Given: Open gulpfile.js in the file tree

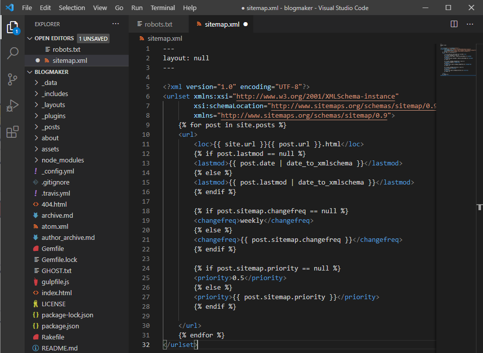Looking at the screenshot, I should coord(55,282).
